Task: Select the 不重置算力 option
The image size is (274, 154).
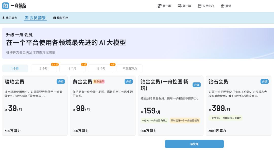Action: point(130,68)
